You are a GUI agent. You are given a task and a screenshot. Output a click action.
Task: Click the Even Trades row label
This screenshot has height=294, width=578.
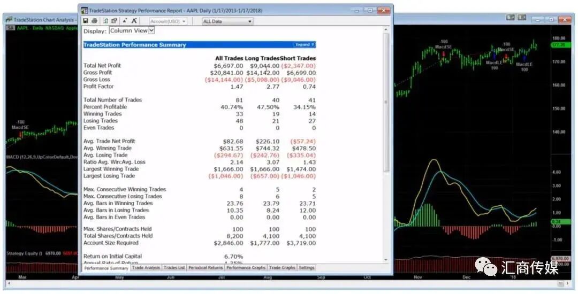(x=99, y=128)
